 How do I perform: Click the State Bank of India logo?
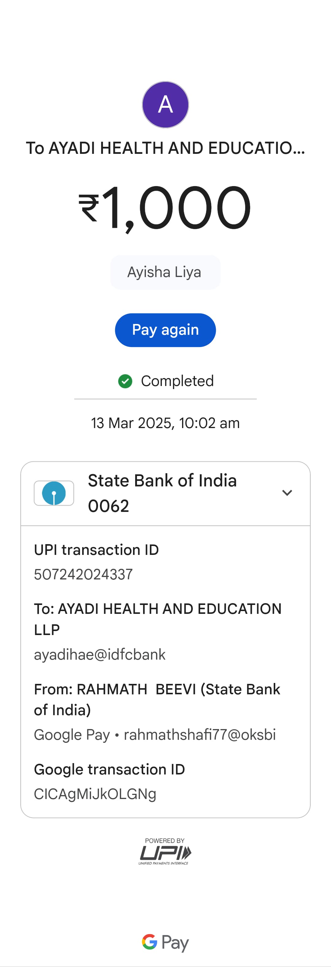(54, 493)
